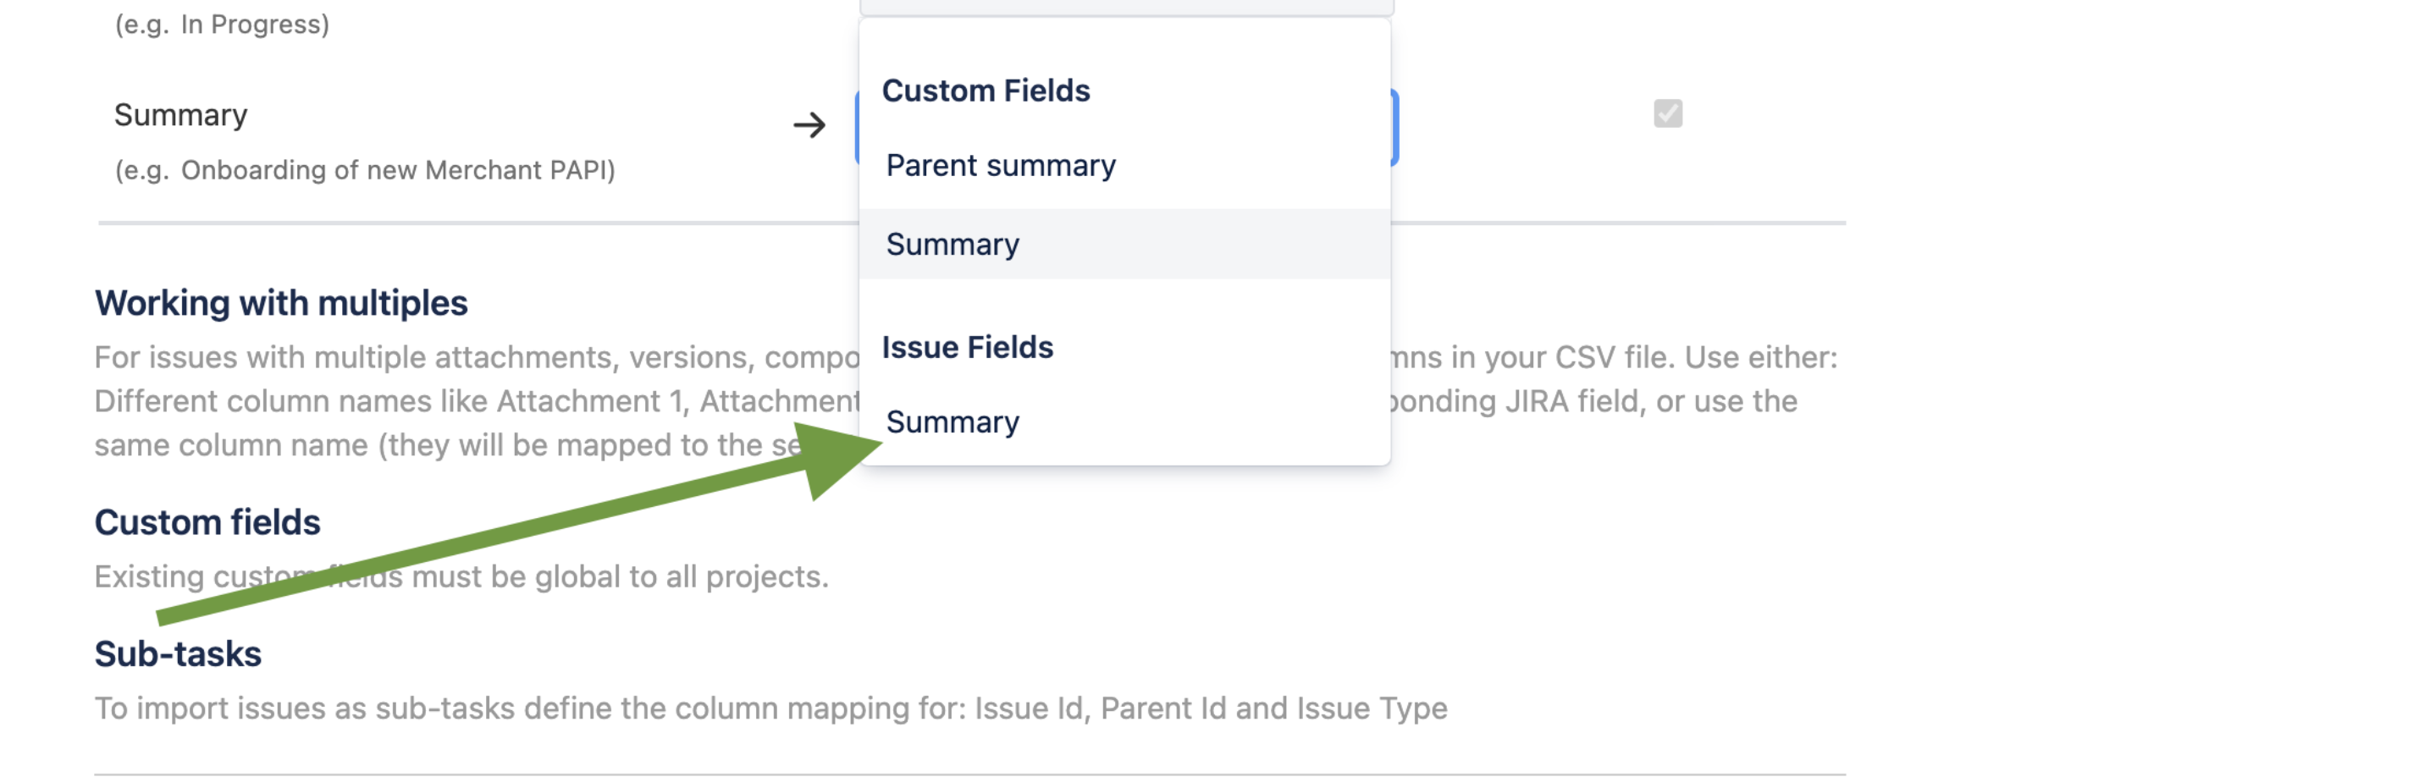Click the right-arrow icon beside Summary
This screenshot has height=777, width=2413.
pyautogui.click(x=809, y=124)
